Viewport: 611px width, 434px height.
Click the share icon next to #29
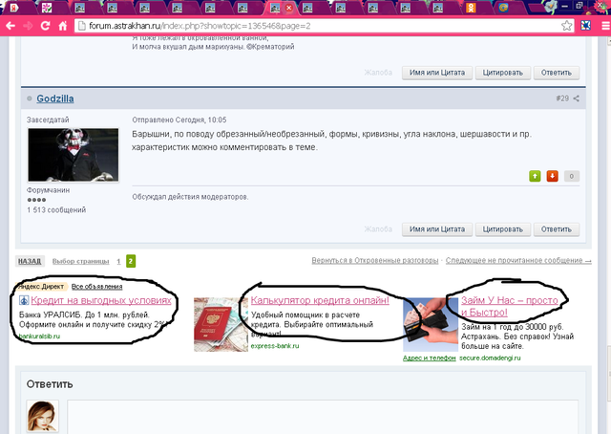[x=577, y=98]
